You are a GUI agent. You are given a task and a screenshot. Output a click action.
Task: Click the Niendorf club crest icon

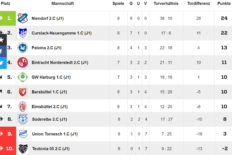click(x=23, y=18)
